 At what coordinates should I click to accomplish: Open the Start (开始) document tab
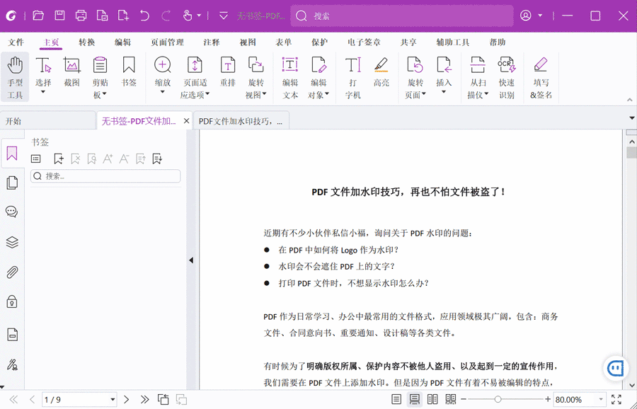pos(47,121)
